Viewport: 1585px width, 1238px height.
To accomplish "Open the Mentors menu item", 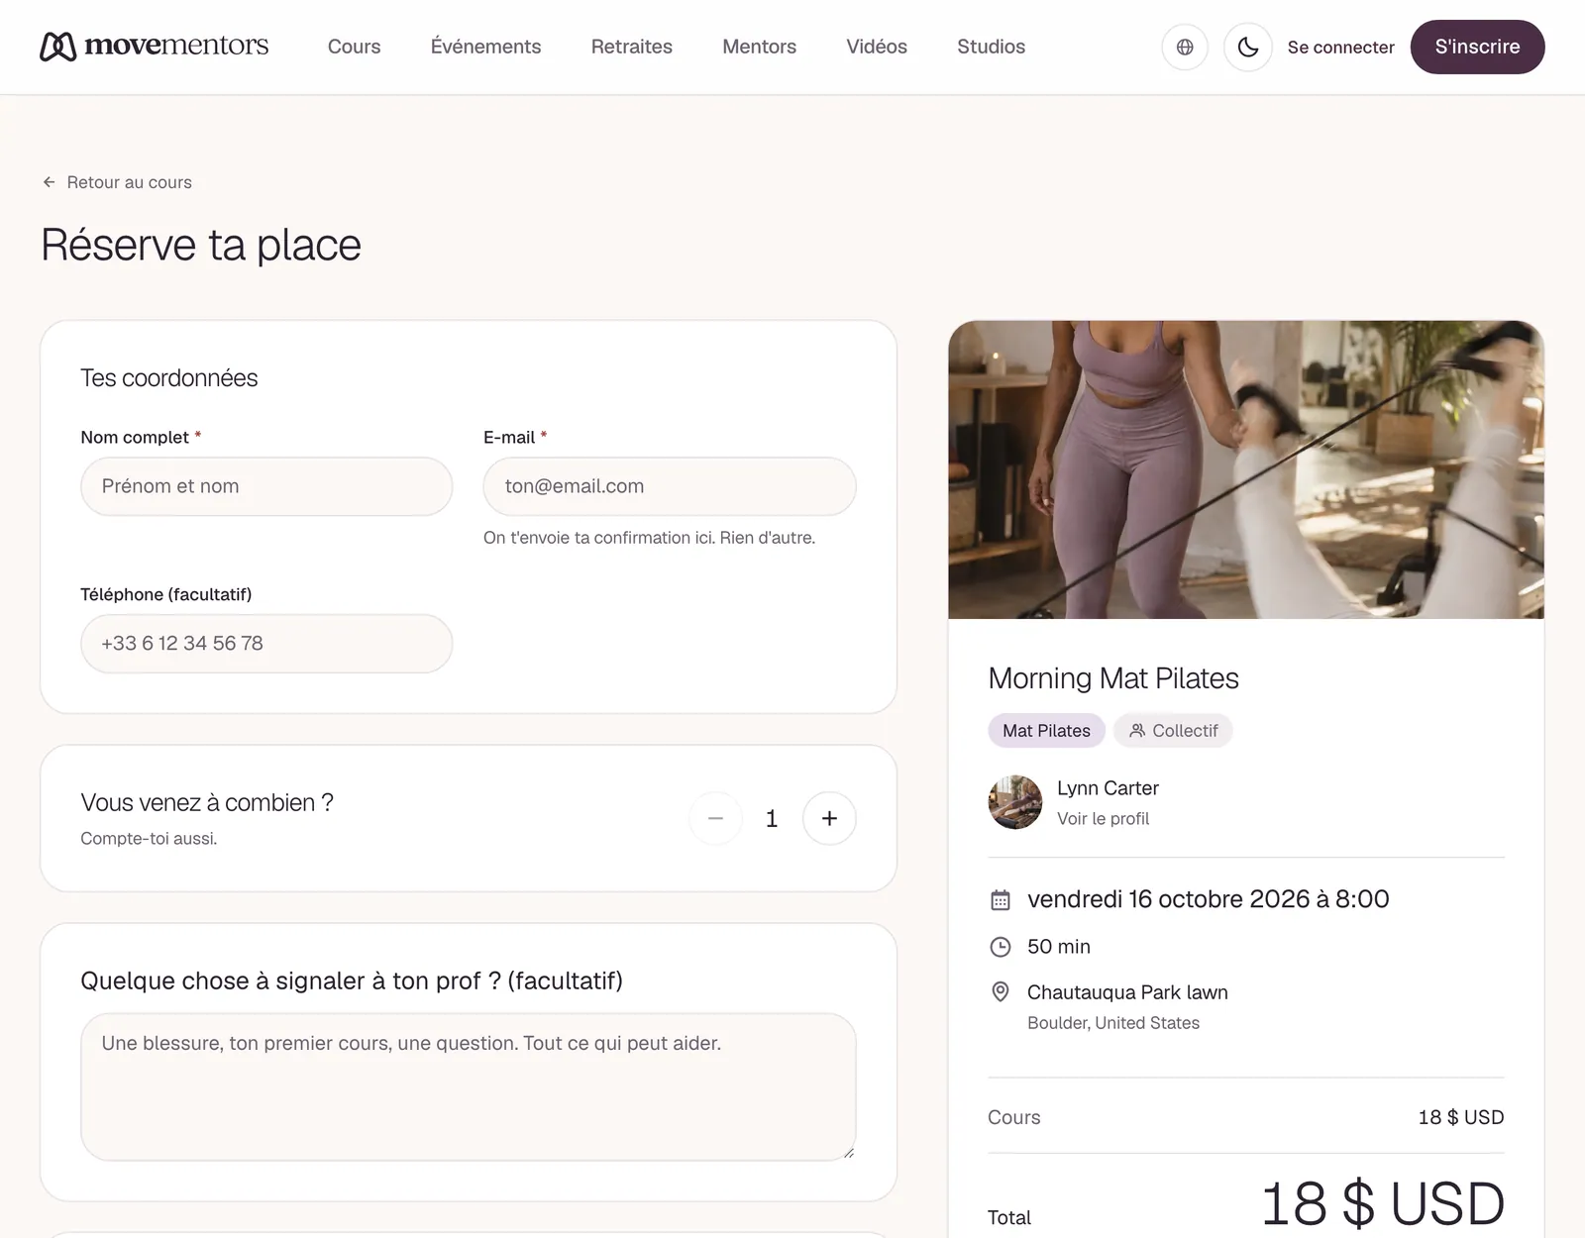I will [x=759, y=47].
